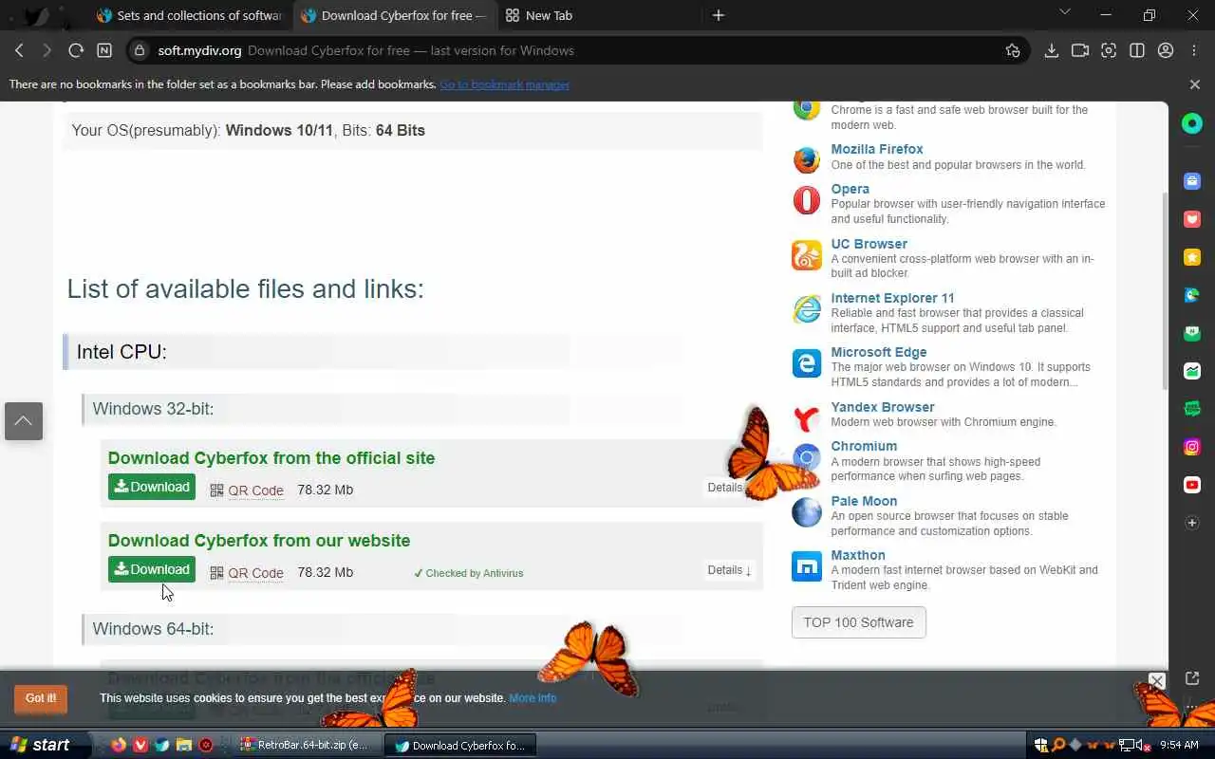Open the Go to bookmark manager link
This screenshot has width=1215, height=759.
(504, 84)
